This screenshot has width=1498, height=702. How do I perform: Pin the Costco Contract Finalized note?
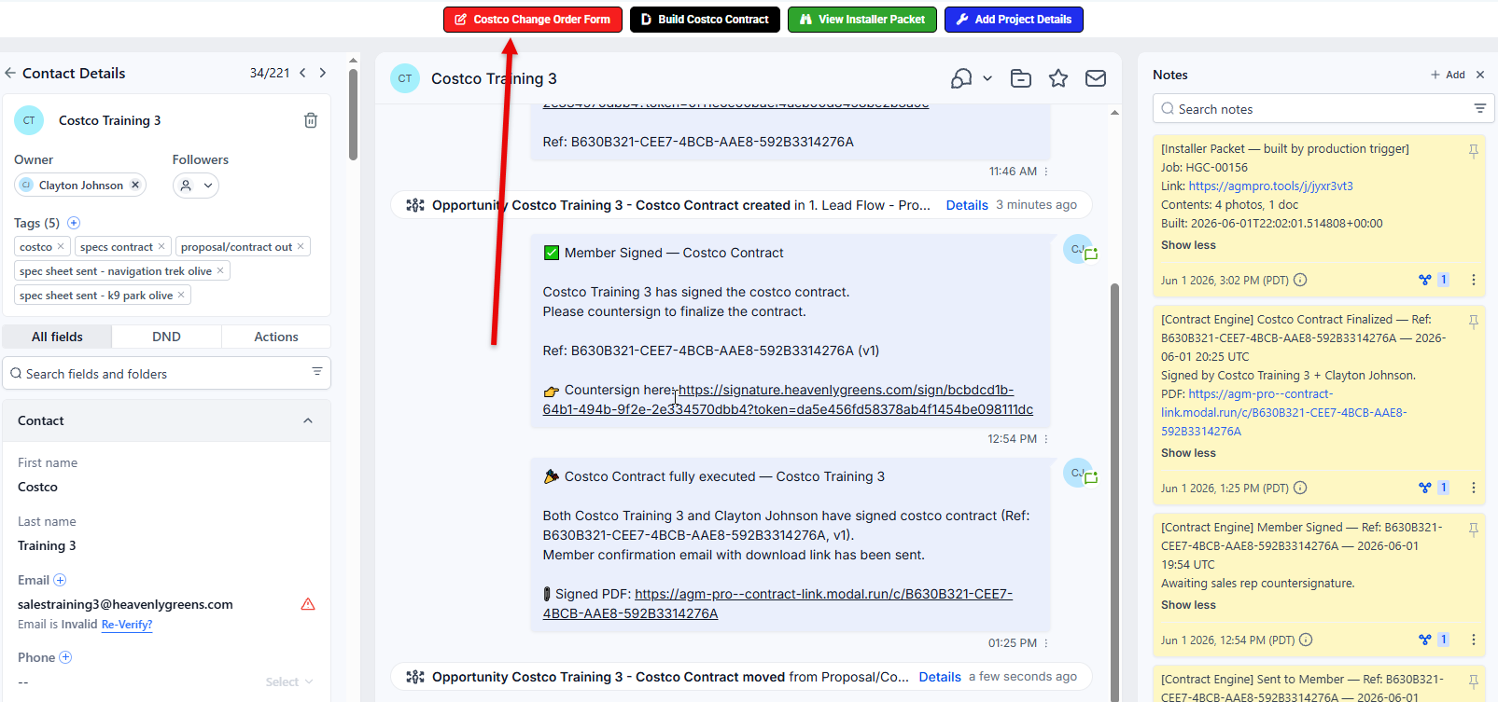(x=1474, y=321)
